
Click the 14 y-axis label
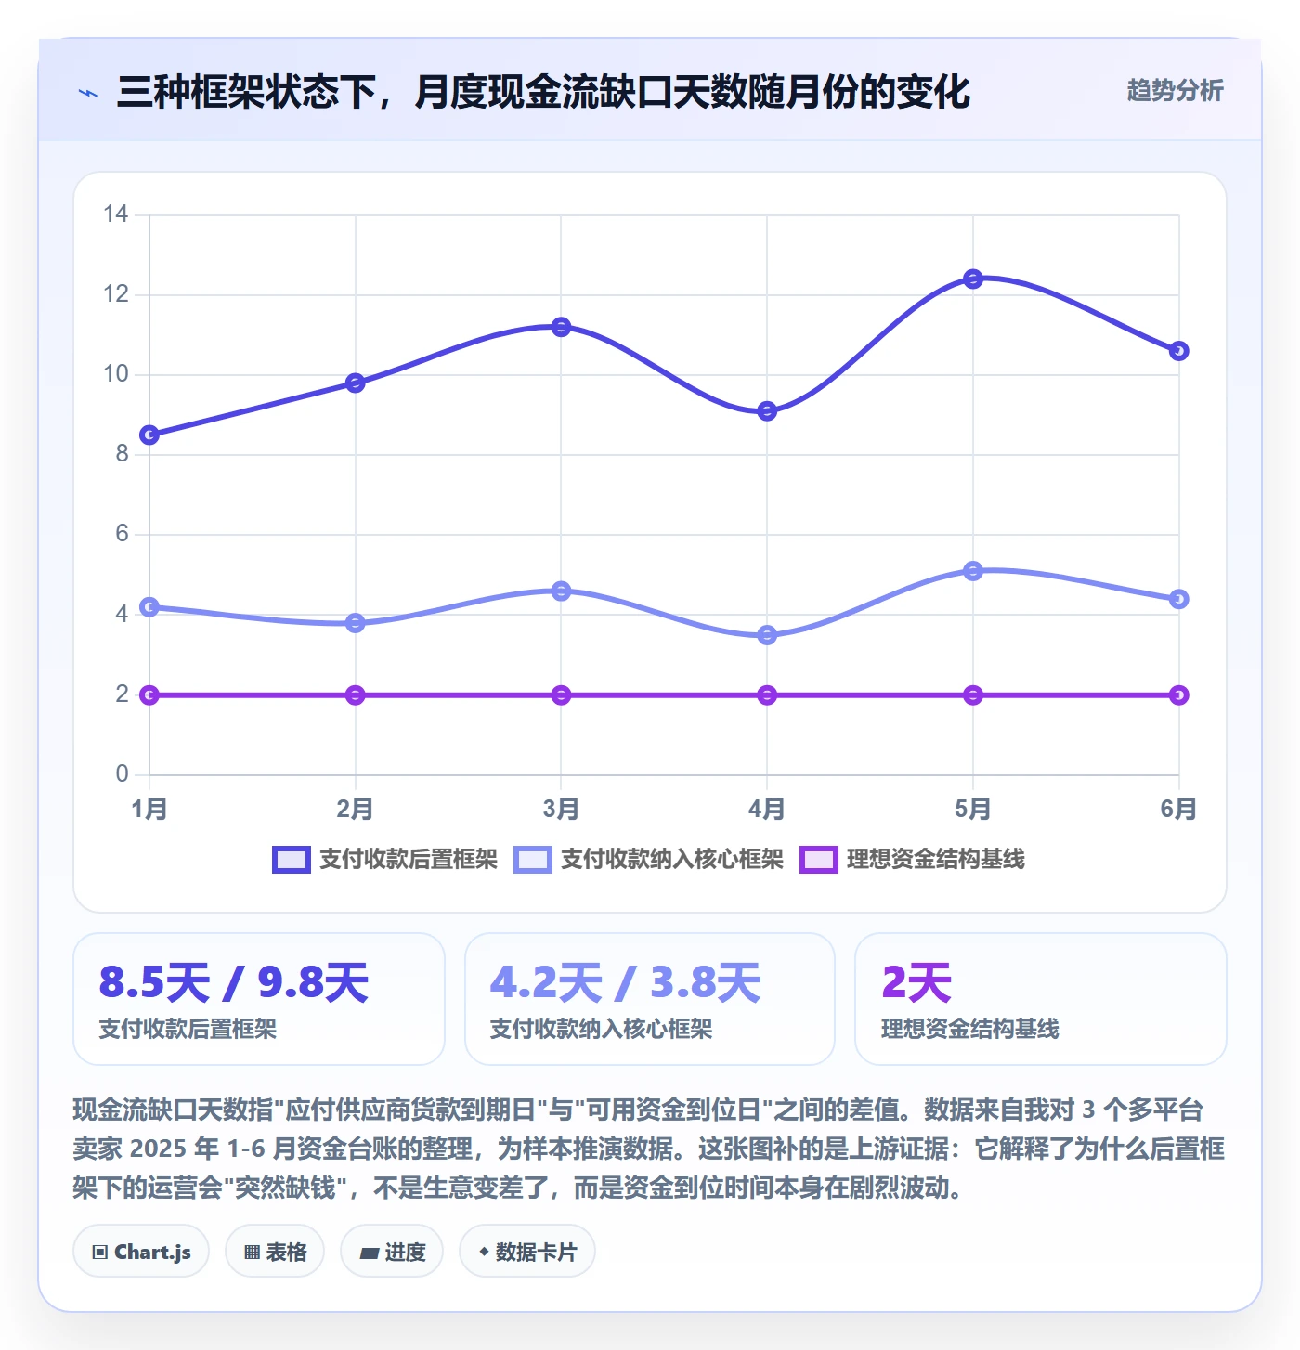(116, 214)
